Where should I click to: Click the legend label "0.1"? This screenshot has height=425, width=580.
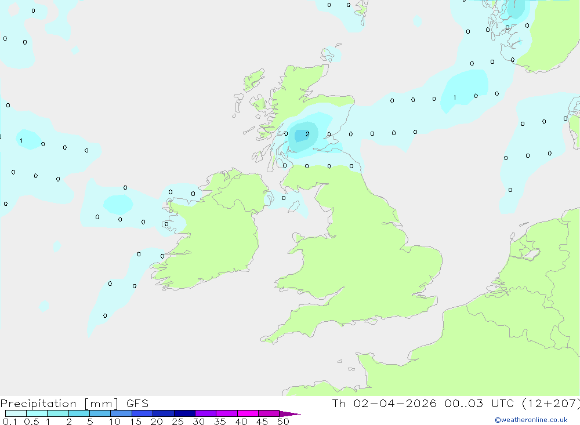click(x=10, y=422)
